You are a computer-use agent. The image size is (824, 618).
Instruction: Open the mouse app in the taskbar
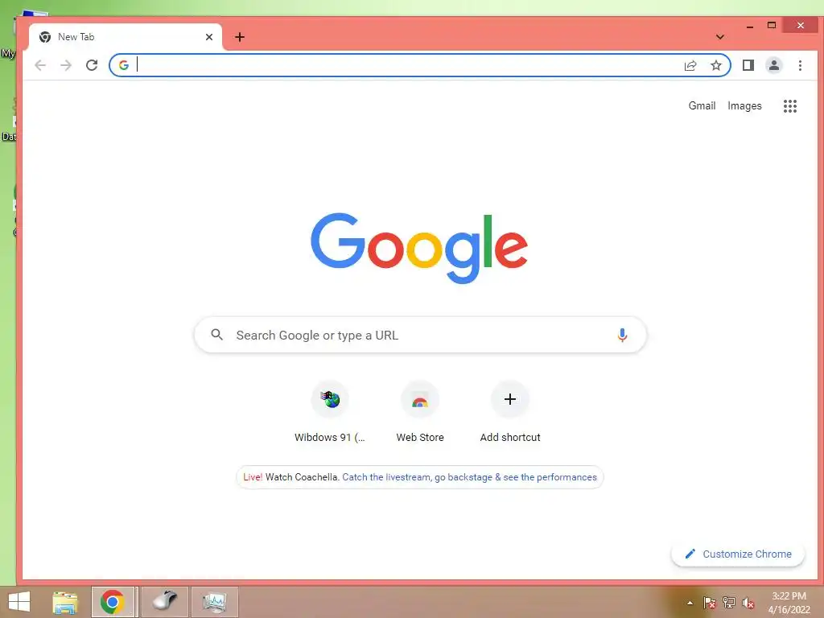point(164,602)
